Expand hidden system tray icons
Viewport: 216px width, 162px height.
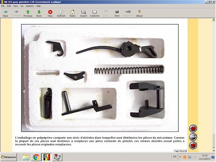[180, 157]
